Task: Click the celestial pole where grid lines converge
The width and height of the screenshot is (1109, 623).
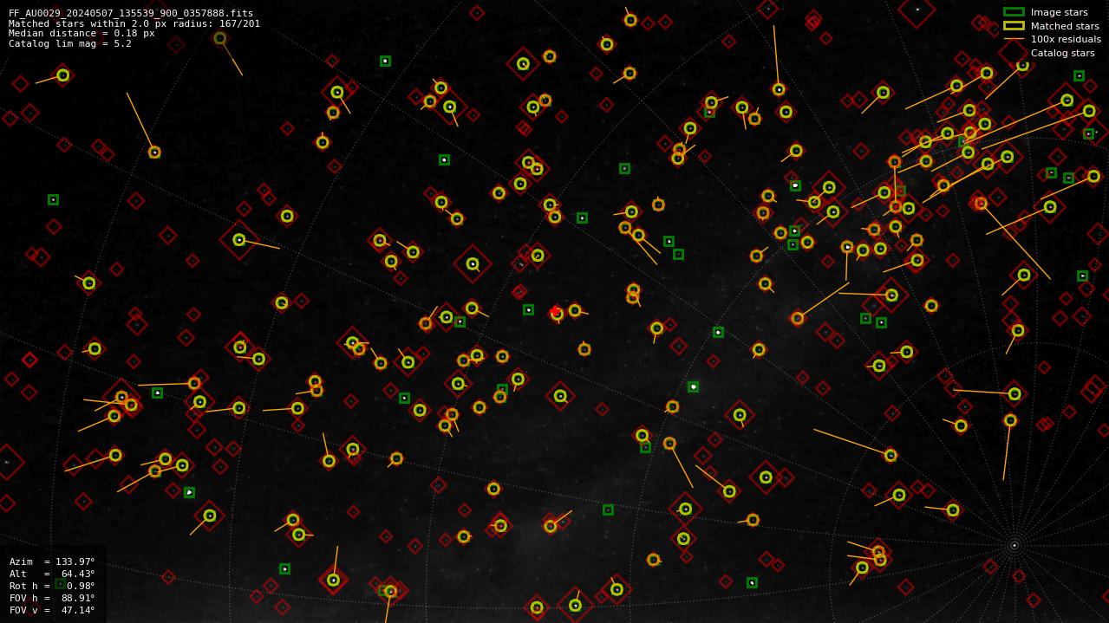Action: [1014, 545]
